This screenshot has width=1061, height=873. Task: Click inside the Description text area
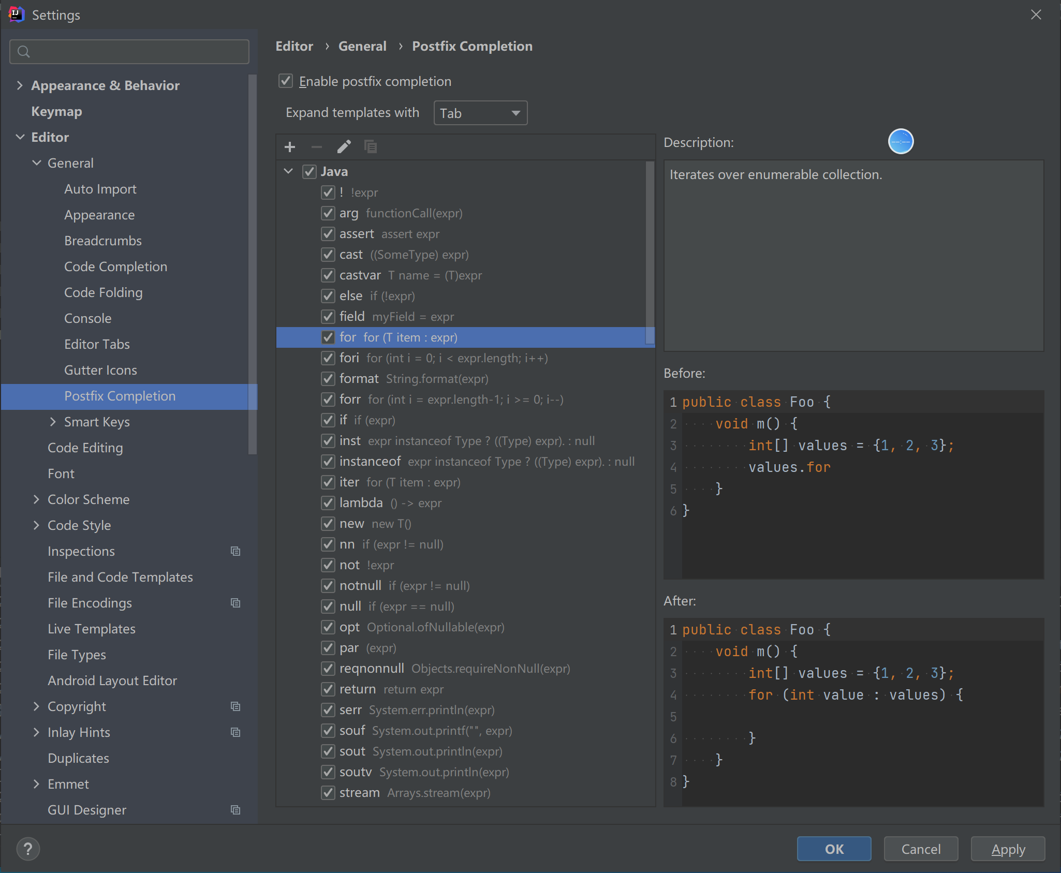(x=853, y=256)
